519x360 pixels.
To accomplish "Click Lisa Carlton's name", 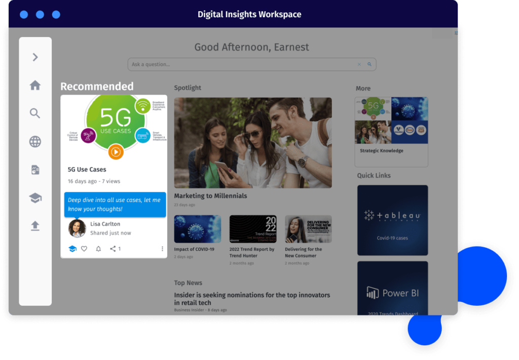I will tap(105, 224).
